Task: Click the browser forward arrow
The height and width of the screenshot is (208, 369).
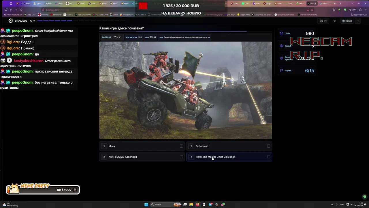Action: (x=16, y=10)
